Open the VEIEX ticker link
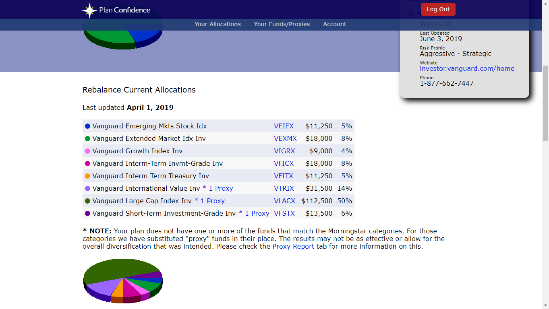This screenshot has width=549, height=309. pos(284,126)
